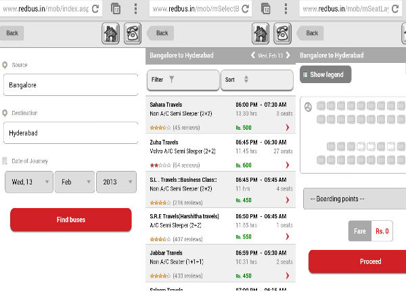Tap the phone icon on the search screen
This screenshot has height=304, width=406.
click(x=133, y=33)
